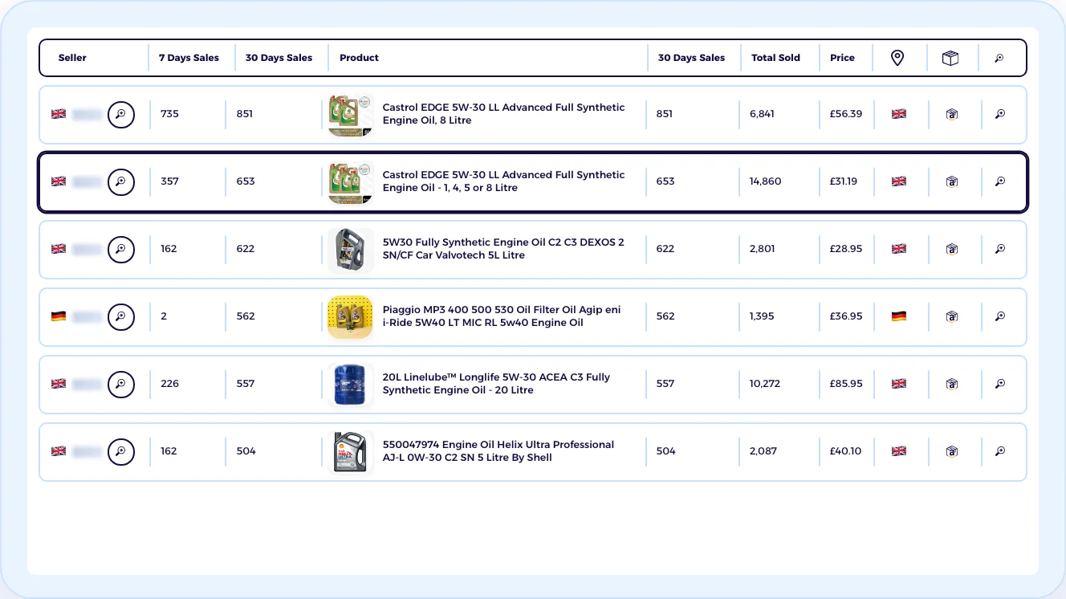The height and width of the screenshot is (599, 1066).
Task: Click the package icon in £85.95 Linelube row
Action: coord(952,384)
